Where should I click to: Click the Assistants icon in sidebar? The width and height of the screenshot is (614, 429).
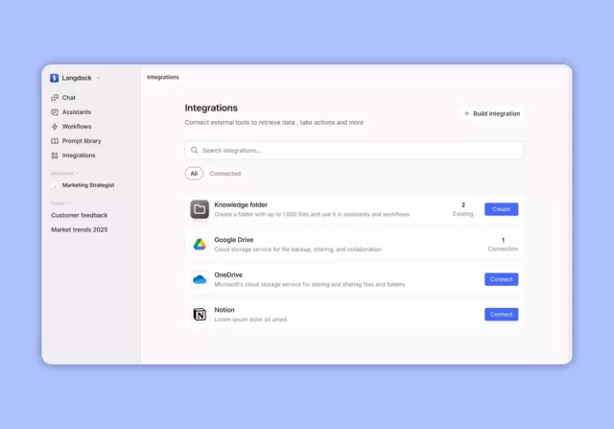55,112
